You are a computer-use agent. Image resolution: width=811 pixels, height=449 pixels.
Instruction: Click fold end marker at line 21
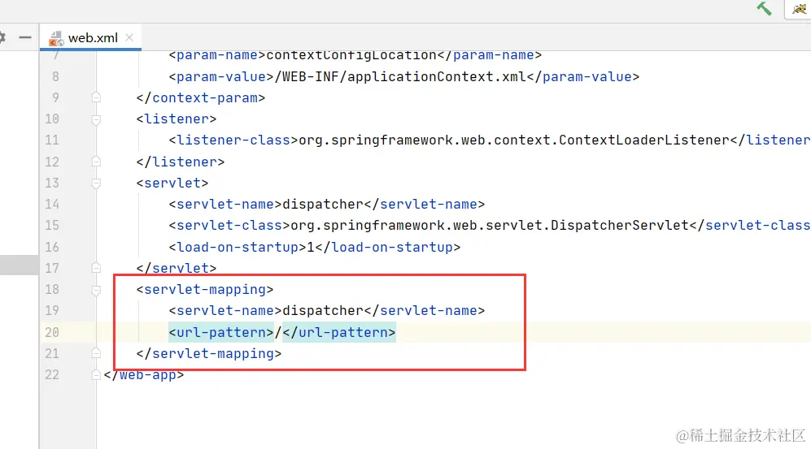pyautogui.click(x=96, y=353)
